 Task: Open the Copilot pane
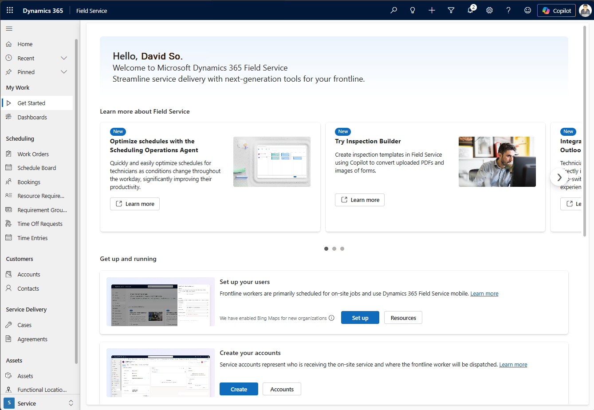556,10
